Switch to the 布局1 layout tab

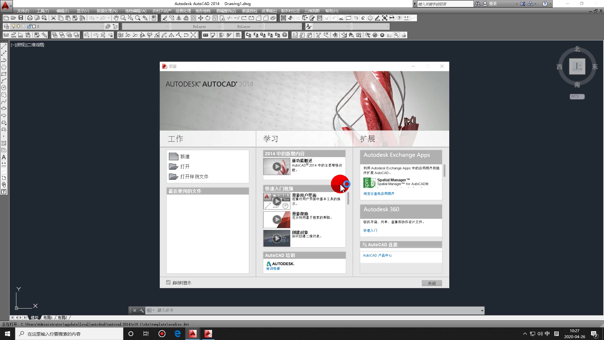coord(48,318)
